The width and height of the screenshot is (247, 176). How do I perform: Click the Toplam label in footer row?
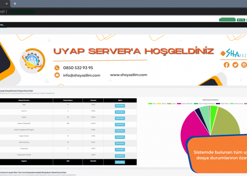tap(24, 161)
